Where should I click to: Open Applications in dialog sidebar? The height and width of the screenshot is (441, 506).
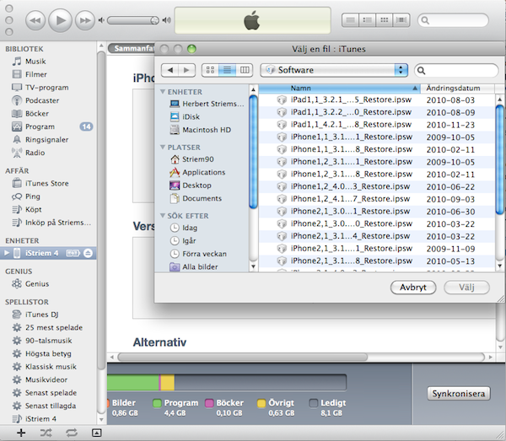tap(202, 172)
